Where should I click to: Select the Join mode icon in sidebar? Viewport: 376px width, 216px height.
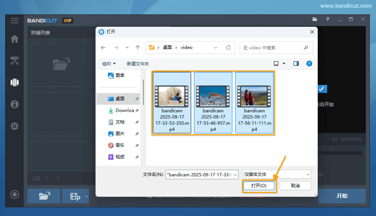tap(14, 82)
